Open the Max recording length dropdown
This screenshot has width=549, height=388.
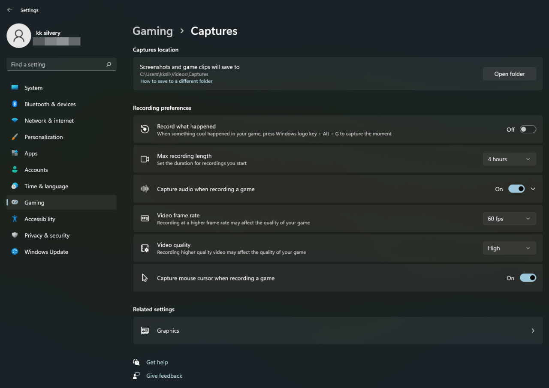pos(509,159)
